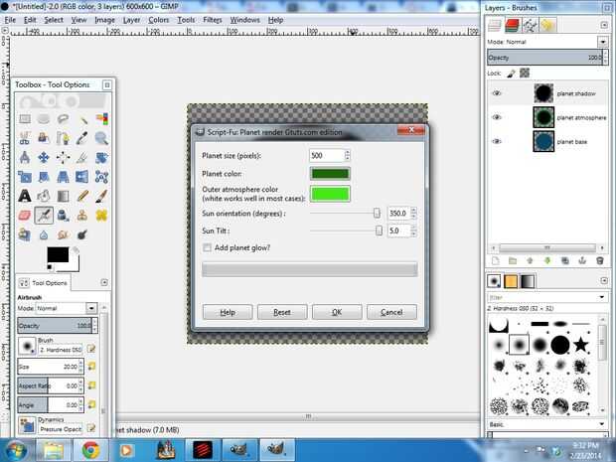Screen dimensions: 616x462
Task: Adjust Sun orientation value spinner arrows
Action: 413,214
